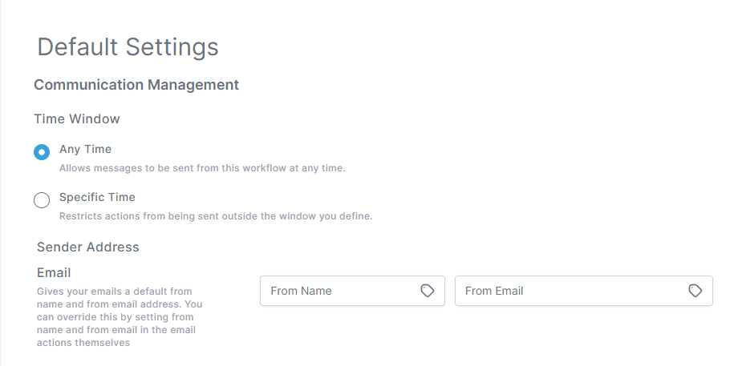This screenshot has width=738, height=366.
Task: Open merge tag picker in From Name field
Action: [x=427, y=291]
